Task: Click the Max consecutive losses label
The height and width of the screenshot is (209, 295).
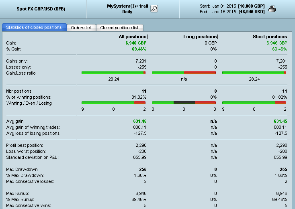Action: 30,181
